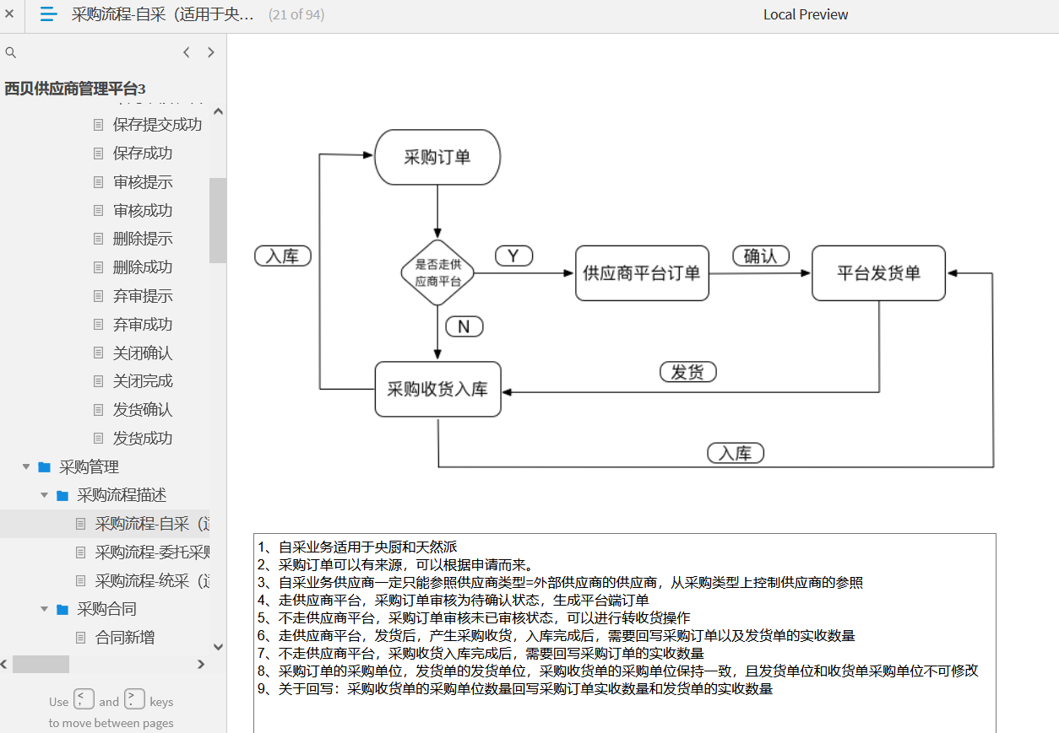Image resolution: width=1059 pixels, height=733 pixels.
Task: Go to the next page with the right chevron
Action: click(x=211, y=52)
